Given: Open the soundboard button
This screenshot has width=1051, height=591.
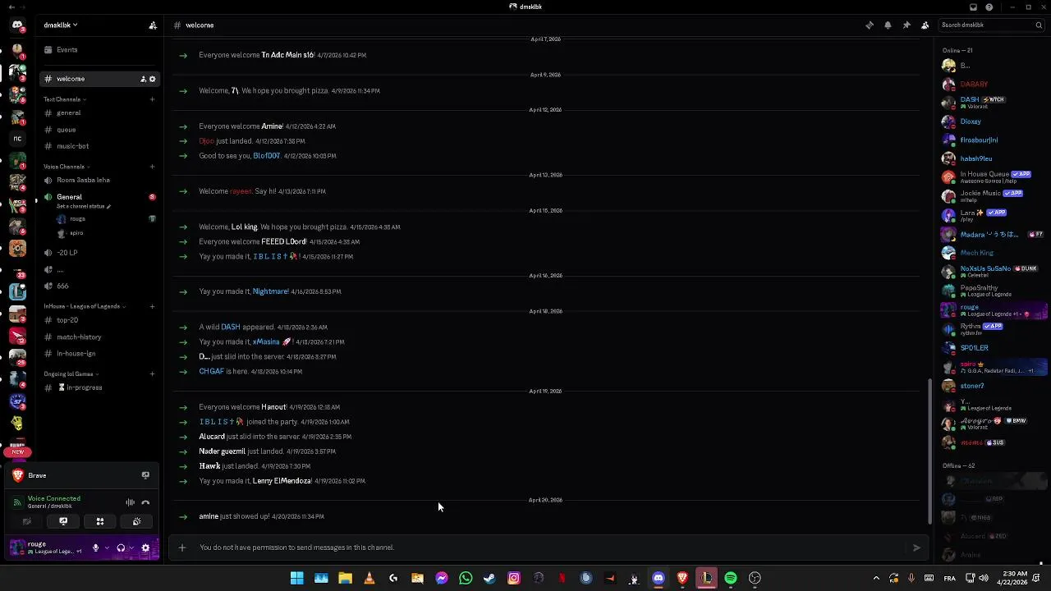Looking at the screenshot, I should 136,521.
